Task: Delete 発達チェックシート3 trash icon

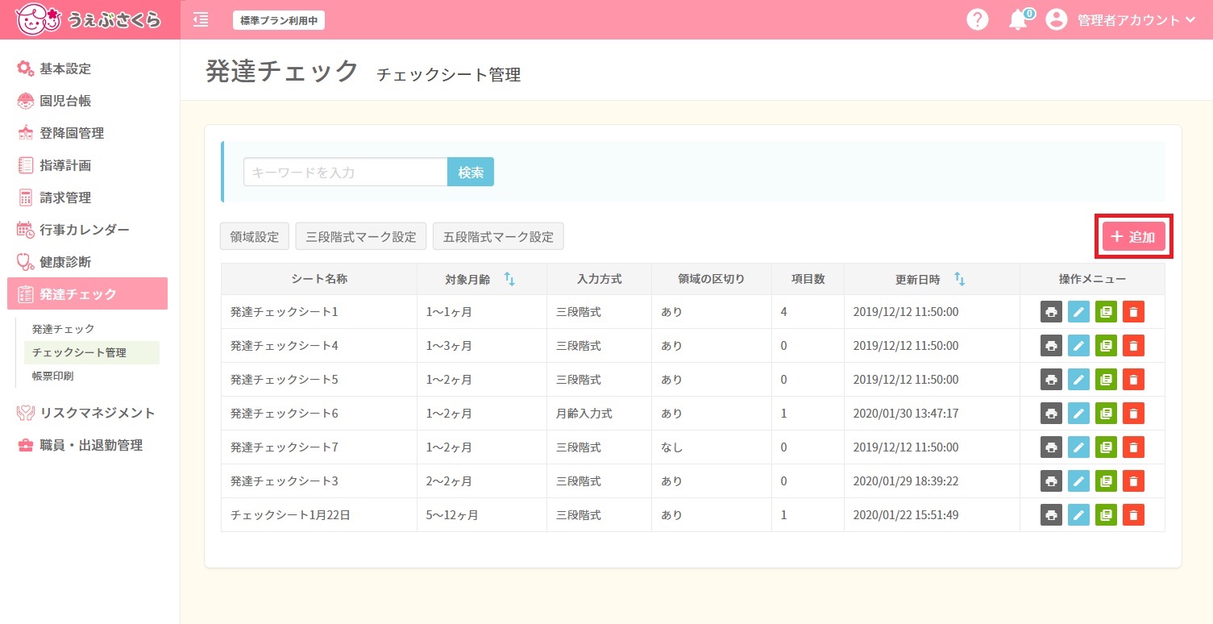Action: (1133, 481)
